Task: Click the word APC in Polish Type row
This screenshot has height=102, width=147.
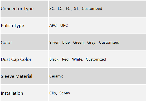Action: coord(53,25)
